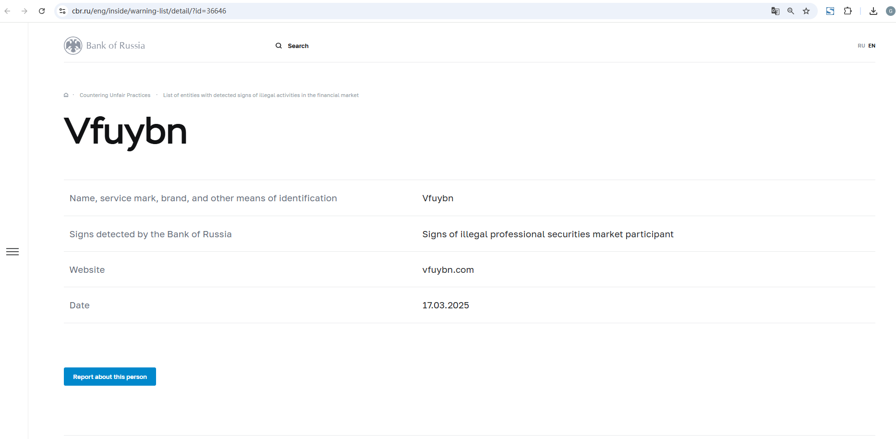Image resolution: width=896 pixels, height=439 pixels.
Task: Reload the current page
Action: point(42,11)
